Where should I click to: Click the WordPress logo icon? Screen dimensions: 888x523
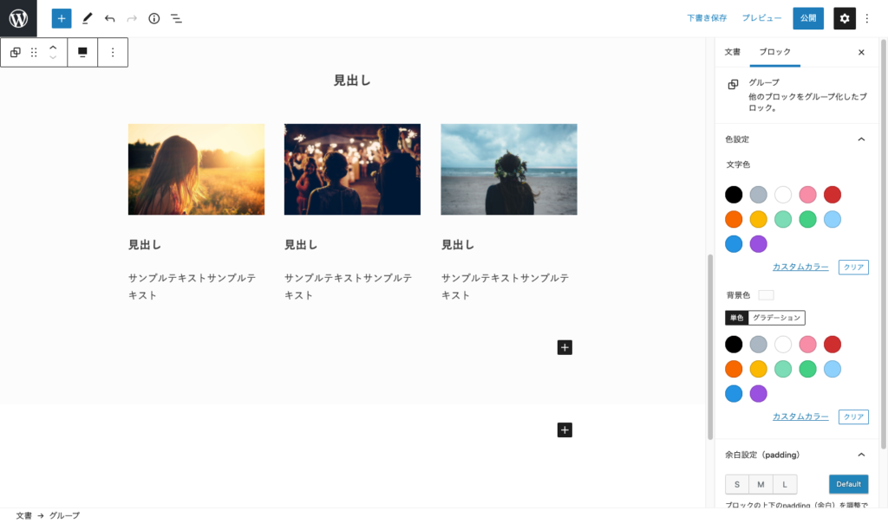[18, 18]
